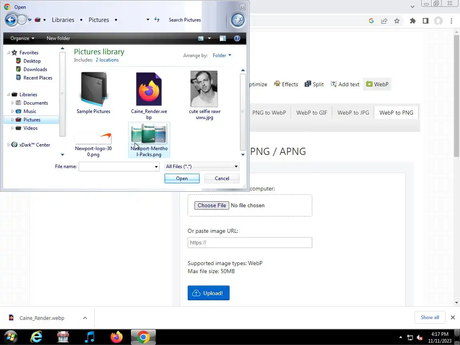Click the Choose File button
Viewport: 460px width, 345px height.
[212, 205]
